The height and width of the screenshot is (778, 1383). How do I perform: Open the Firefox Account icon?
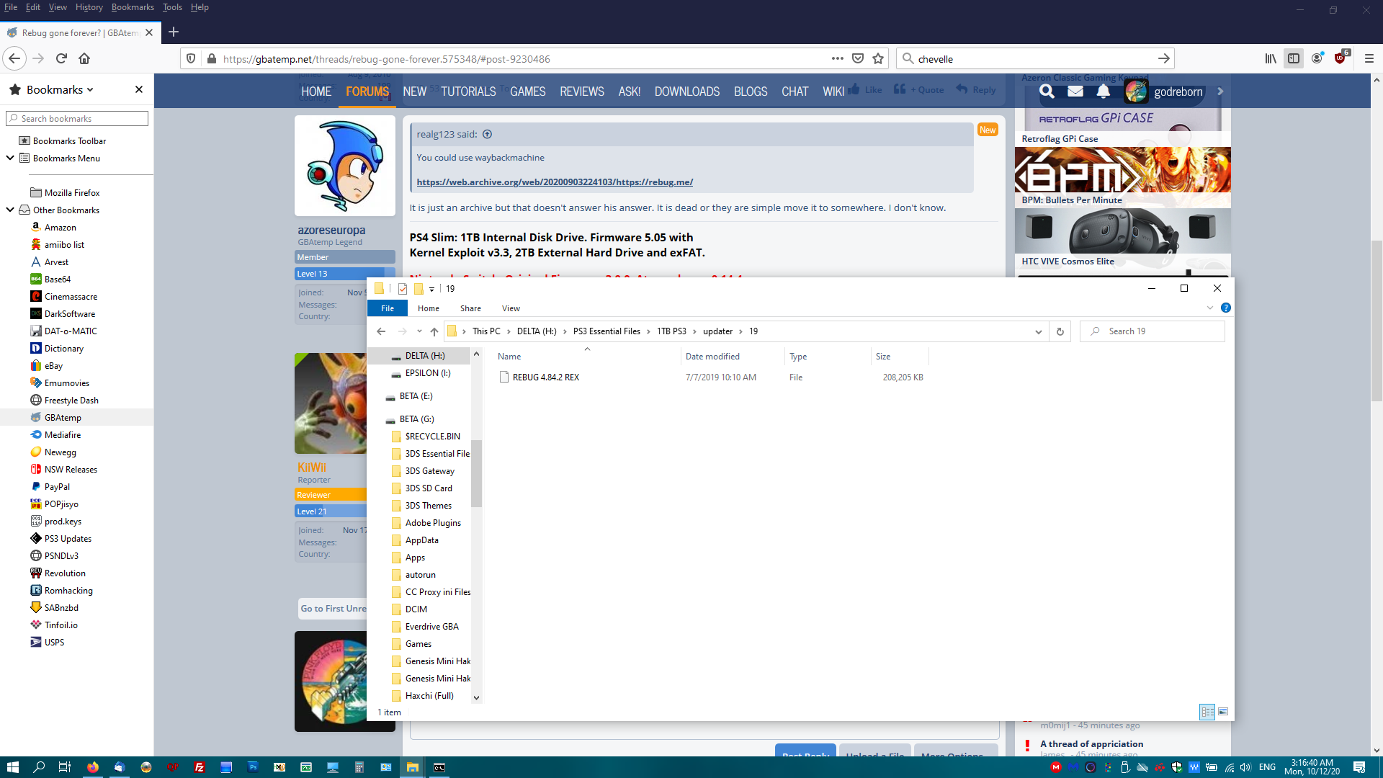[1317, 58]
